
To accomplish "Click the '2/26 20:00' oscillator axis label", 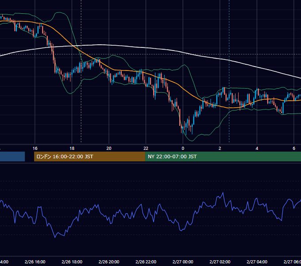I will 109,262.
